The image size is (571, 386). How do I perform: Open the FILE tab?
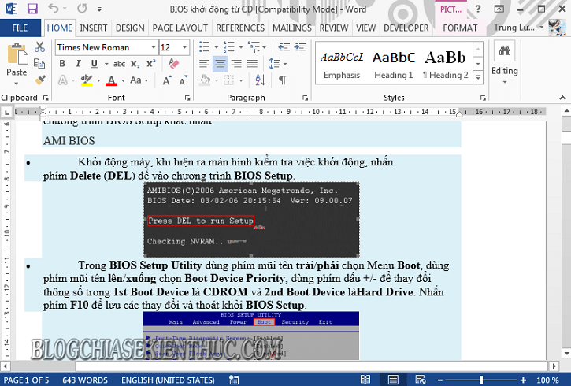pyautogui.click(x=20, y=28)
